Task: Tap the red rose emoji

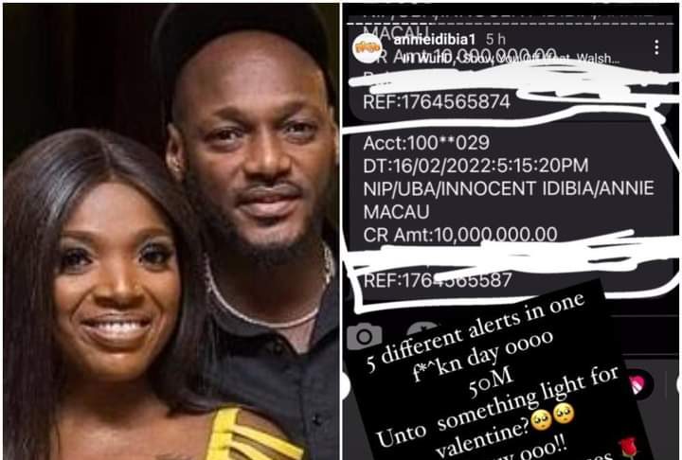Action: (628, 449)
